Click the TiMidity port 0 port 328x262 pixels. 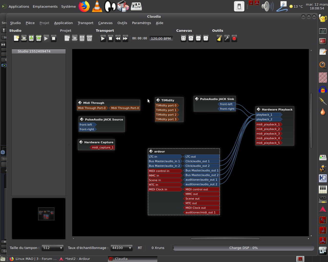pyautogui.click(x=167, y=105)
